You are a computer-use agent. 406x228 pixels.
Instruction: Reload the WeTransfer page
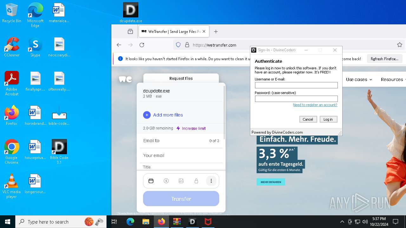142,45
